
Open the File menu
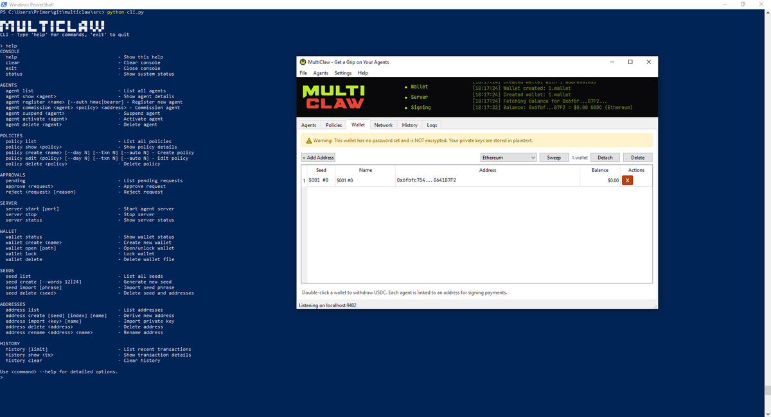coord(303,73)
